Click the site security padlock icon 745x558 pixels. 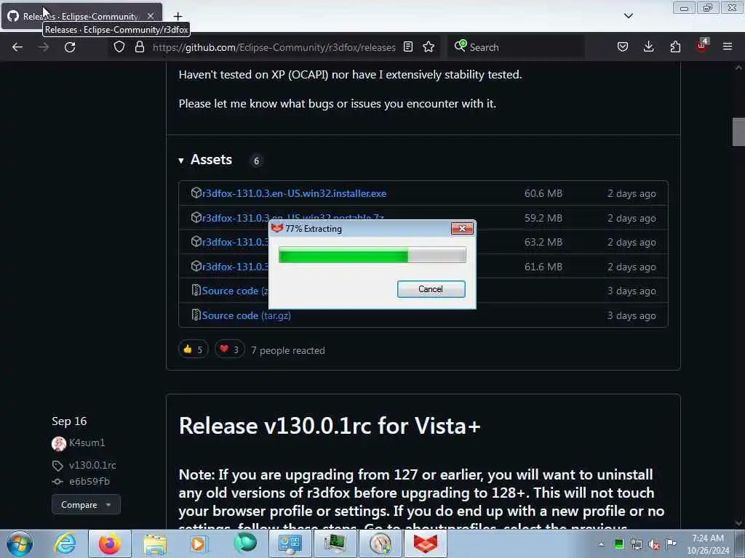tap(139, 47)
